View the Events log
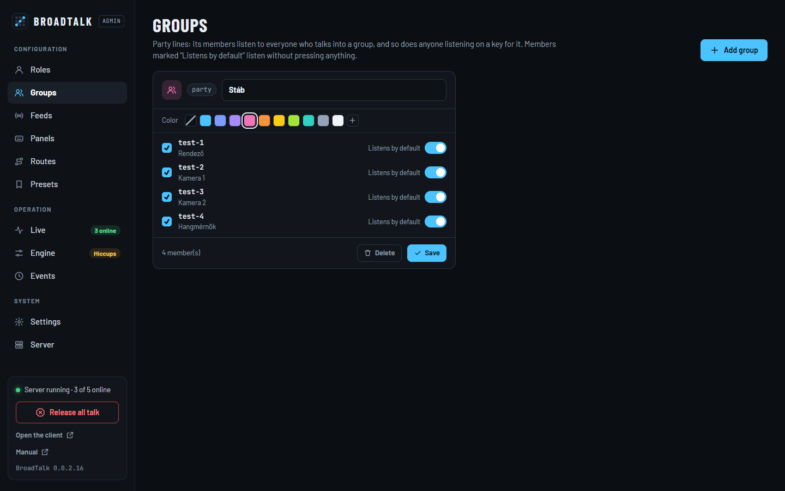This screenshot has height=491, width=785. pos(67,276)
